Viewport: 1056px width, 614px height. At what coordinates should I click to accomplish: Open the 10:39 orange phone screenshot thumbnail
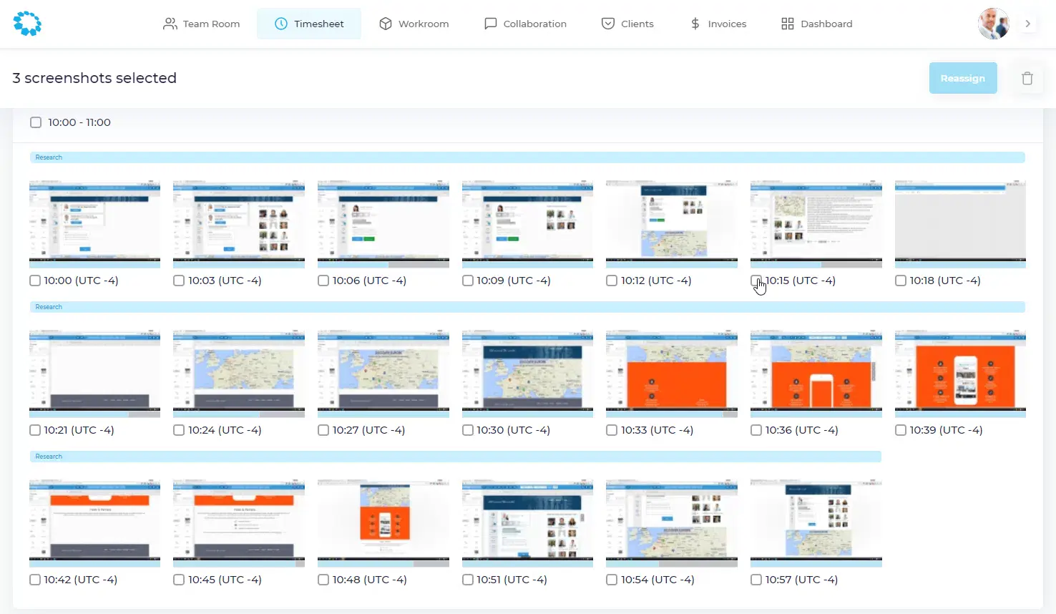[x=960, y=371]
